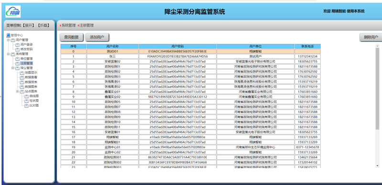The image size is (382, 185).
Task: Click the user name 安徽蓝盾02
Action: pos(113,62)
